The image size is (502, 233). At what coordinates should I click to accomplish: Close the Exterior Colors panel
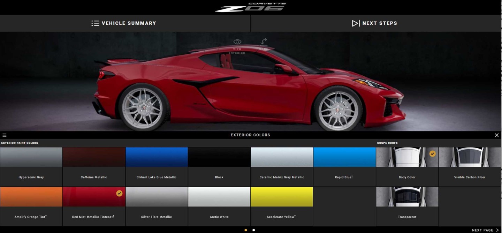click(x=497, y=135)
